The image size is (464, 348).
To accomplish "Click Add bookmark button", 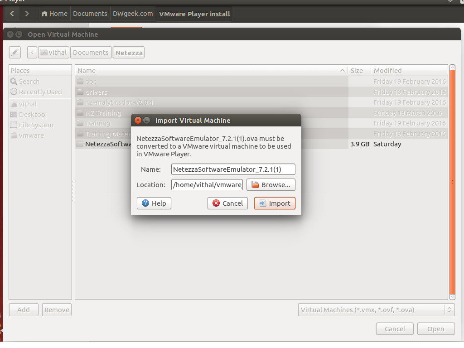I will coord(24,310).
